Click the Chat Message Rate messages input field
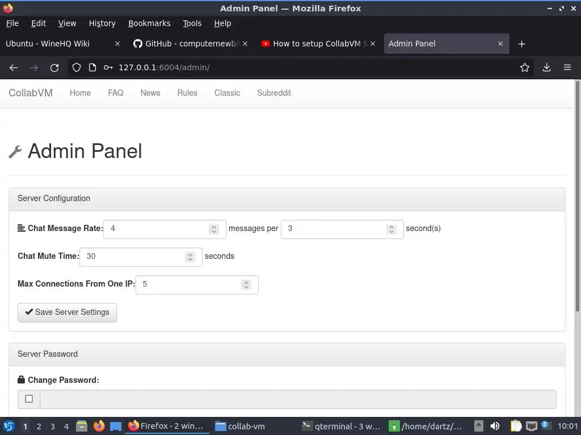The image size is (581, 435). click(165, 229)
